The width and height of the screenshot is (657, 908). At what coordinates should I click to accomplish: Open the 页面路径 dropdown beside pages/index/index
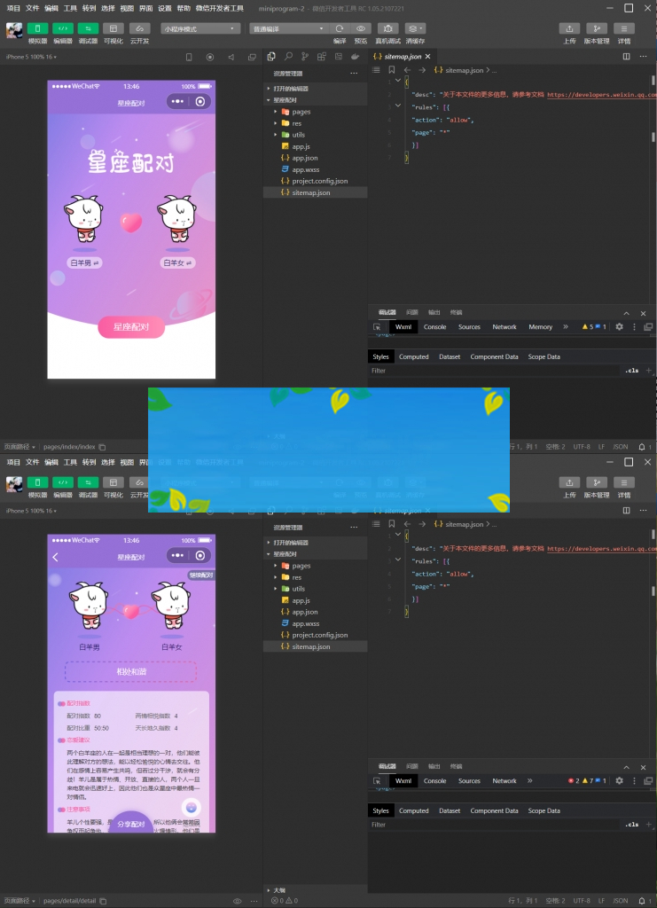20,447
